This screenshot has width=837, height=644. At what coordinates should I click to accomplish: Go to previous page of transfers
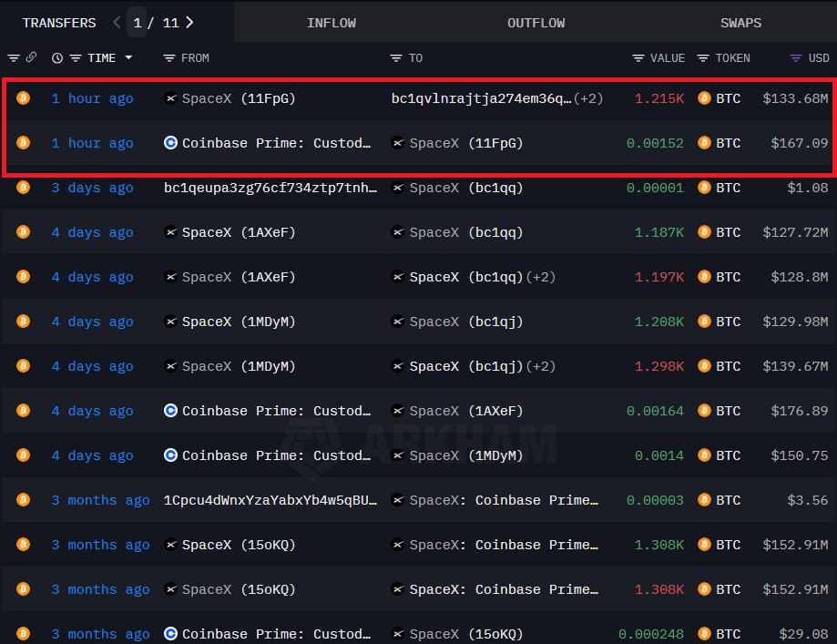click(117, 23)
